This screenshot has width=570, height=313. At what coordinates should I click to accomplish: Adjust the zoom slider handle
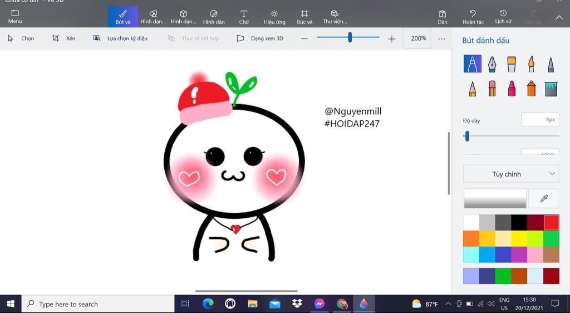[350, 37]
